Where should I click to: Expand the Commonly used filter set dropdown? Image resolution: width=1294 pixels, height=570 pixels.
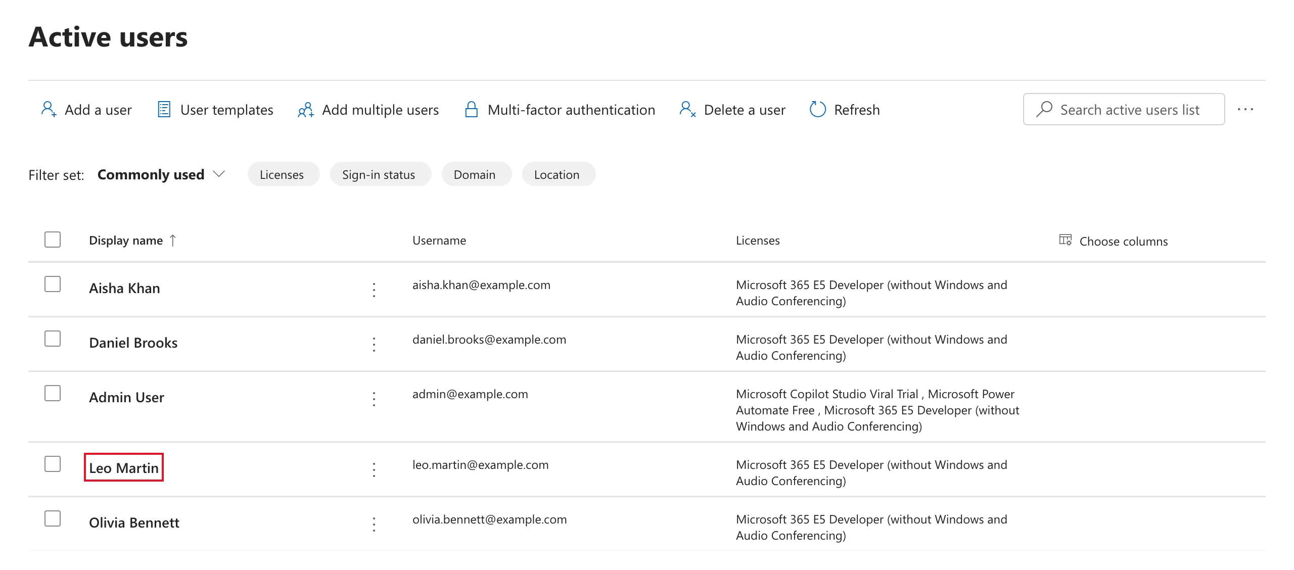(x=161, y=174)
